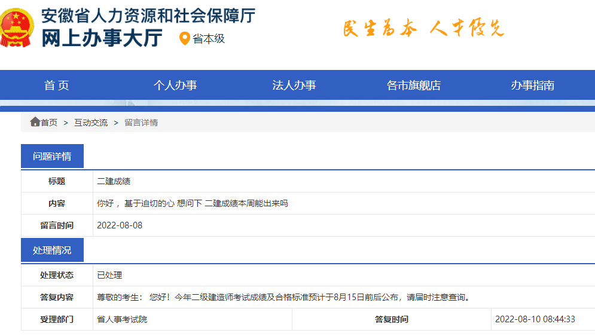Select 各市旗舰店 in the navigation bar
Viewport: 595px width, 336px height.
coord(413,85)
